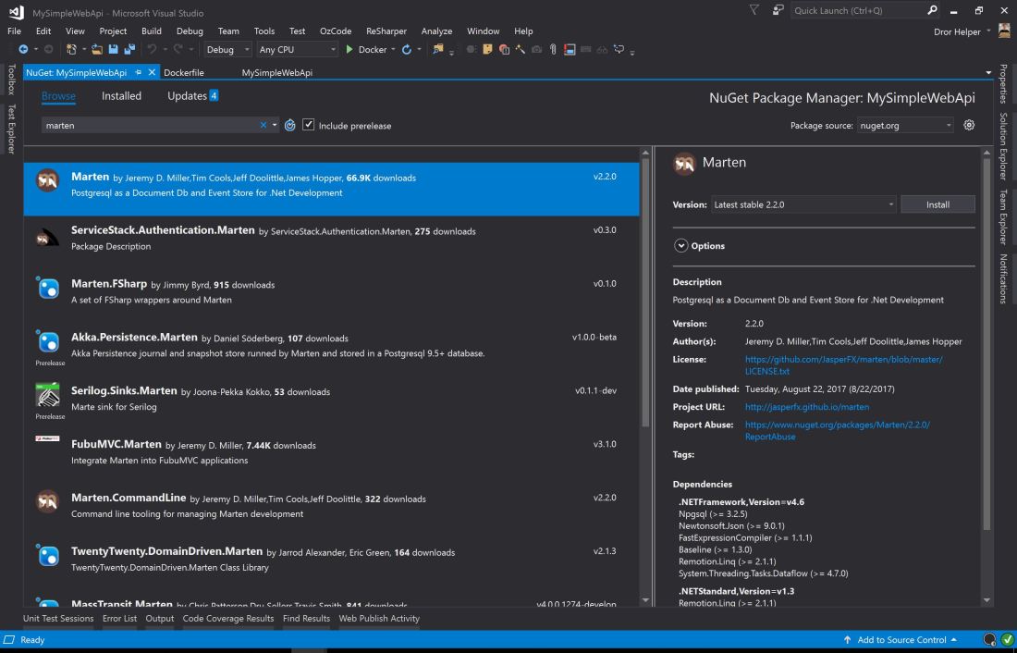Start debugging with the green Docker play icon

[350, 50]
